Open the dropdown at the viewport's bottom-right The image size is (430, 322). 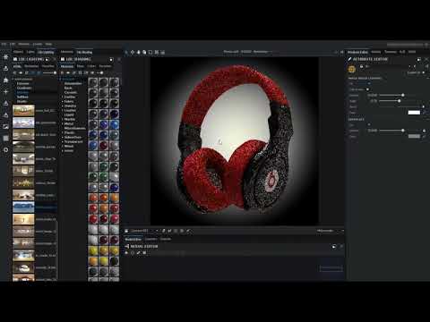330,231
